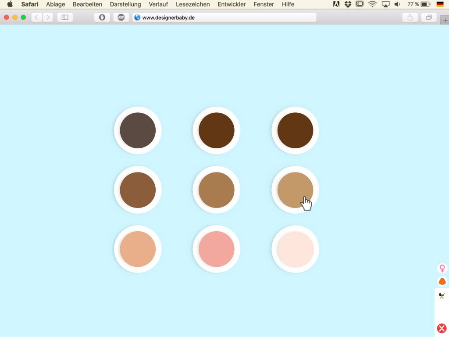This screenshot has width=449, height=337.
Task: Toggle the Safari sidebar button
Action: tap(65, 18)
